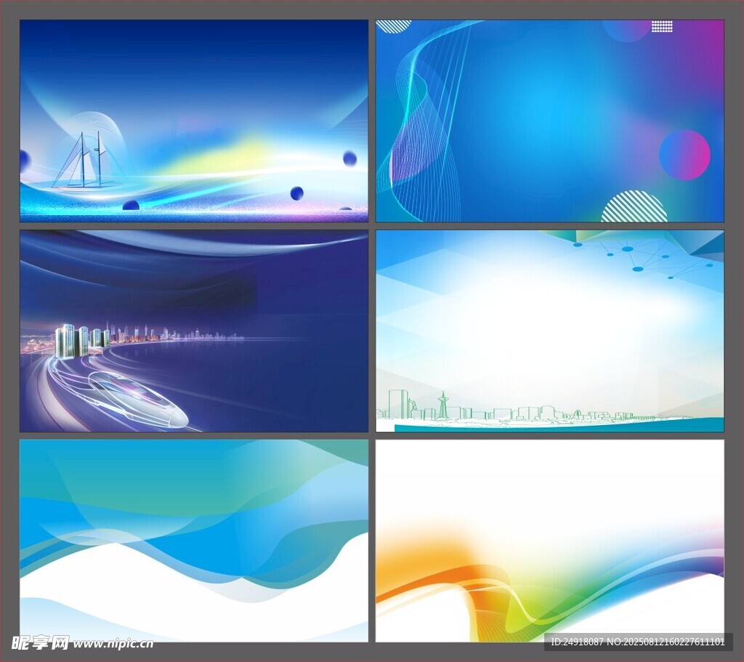
Task: Select the high-speed train graphic
Action: click(x=138, y=399)
